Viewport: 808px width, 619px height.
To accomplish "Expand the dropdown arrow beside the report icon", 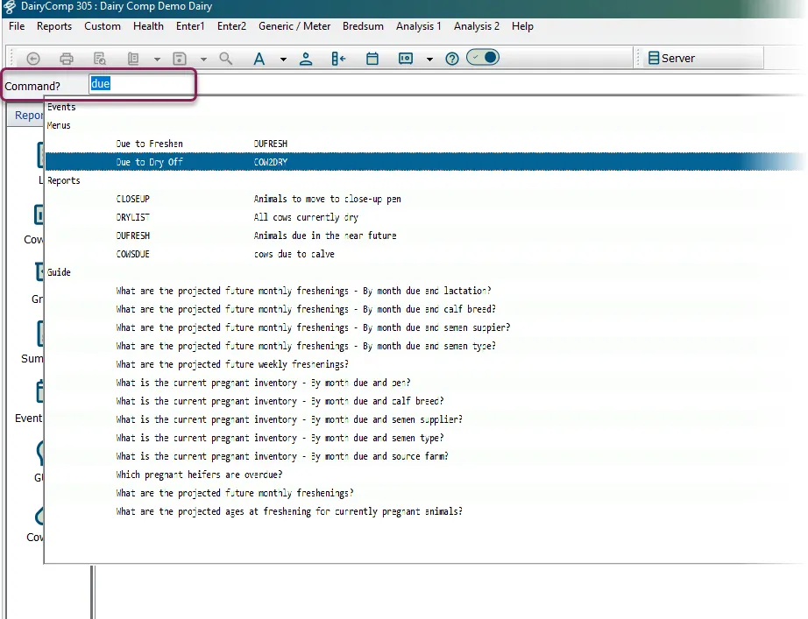I will 157,60.
